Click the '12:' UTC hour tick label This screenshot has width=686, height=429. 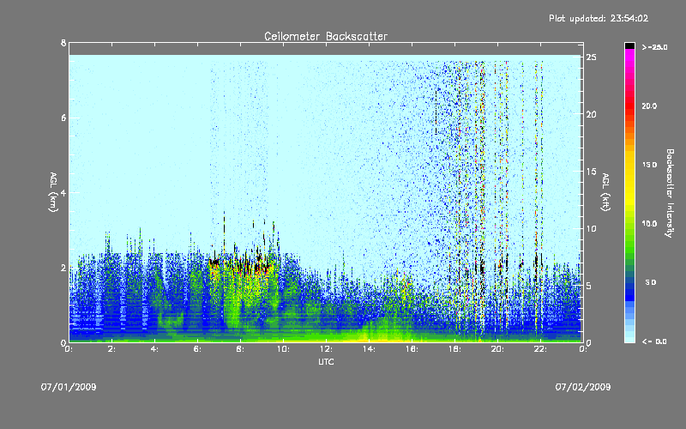(326, 349)
